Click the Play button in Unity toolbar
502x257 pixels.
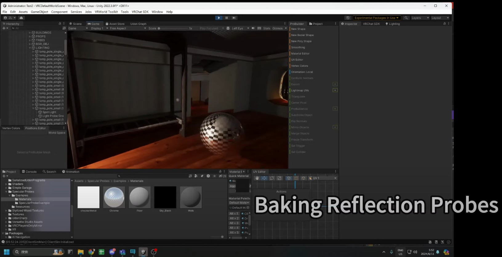click(219, 18)
